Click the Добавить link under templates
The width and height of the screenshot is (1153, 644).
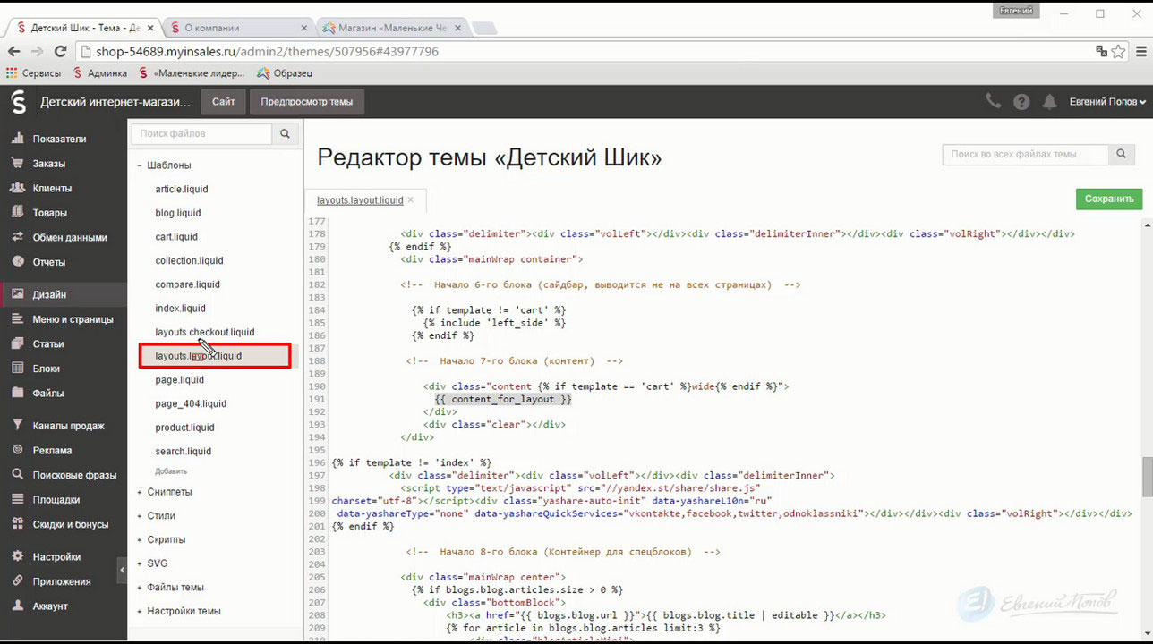pyautogui.click(x=171, y=471)
